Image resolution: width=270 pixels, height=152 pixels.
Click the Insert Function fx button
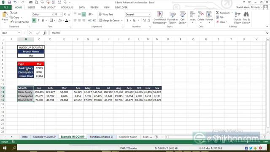click(45, 33)
